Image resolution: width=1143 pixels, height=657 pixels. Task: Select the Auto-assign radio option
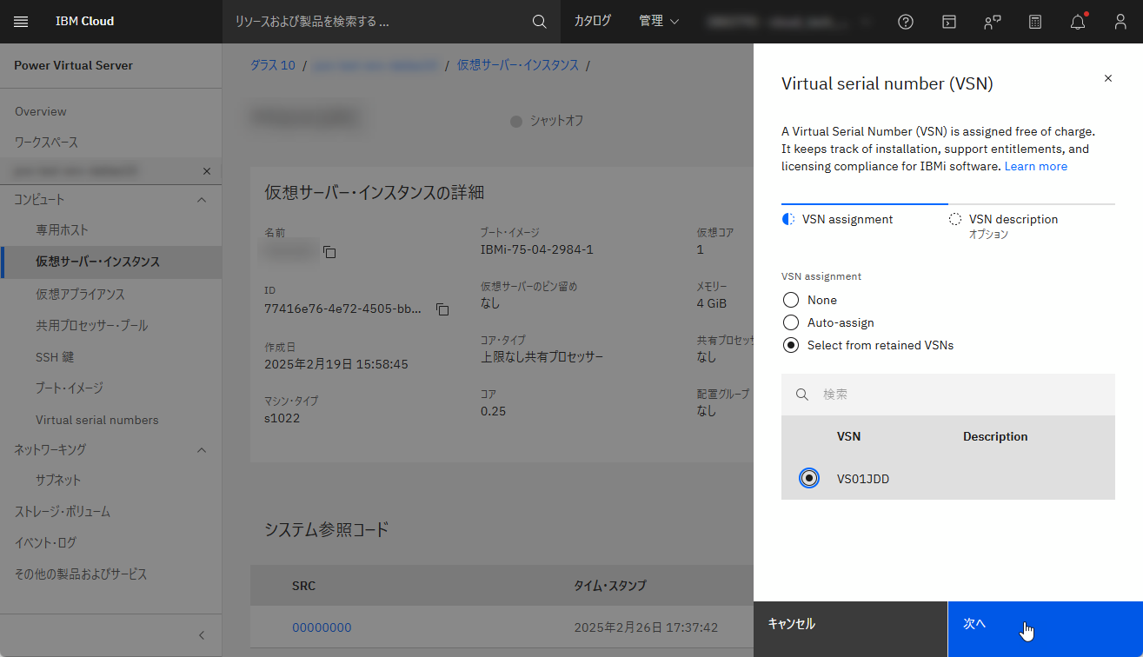[x=791, y=322]
